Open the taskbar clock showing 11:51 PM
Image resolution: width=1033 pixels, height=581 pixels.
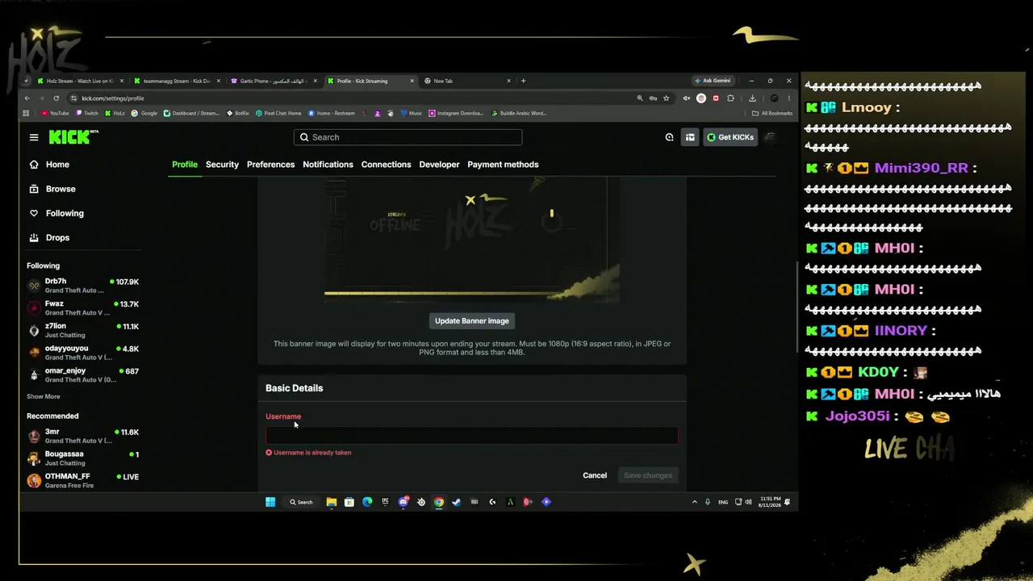point(770,502)
